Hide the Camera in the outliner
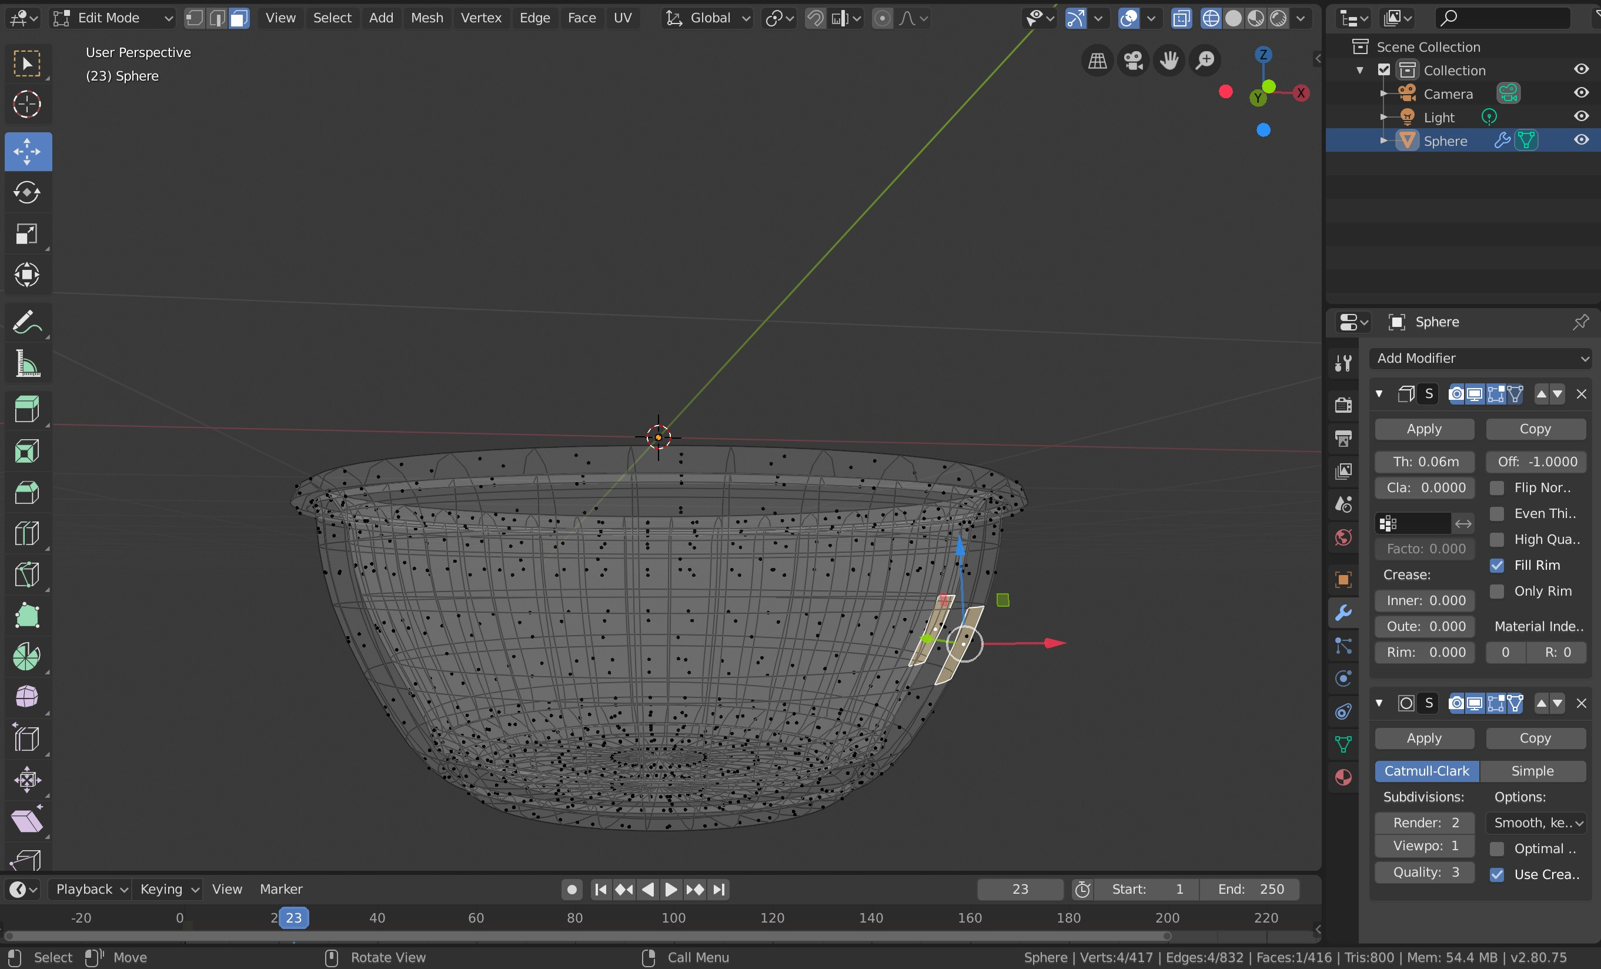The height and width of the screenshot is (969, 1601). coord(1581,93)
